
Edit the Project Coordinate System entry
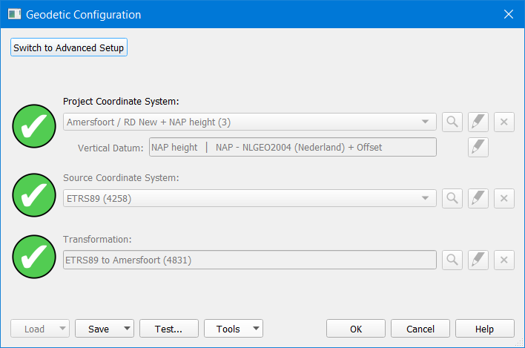coord(478,122)
